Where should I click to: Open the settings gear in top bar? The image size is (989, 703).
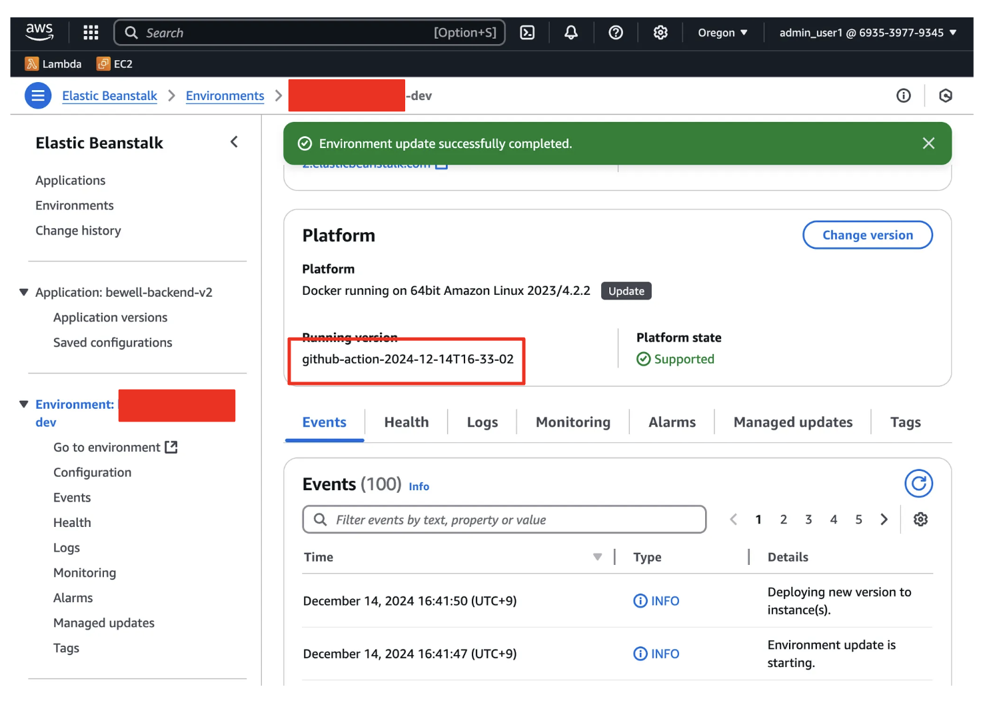(x=660, y=32)
